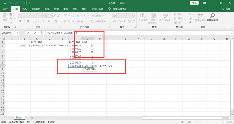Collapse the ribbon with the arrow
This screenshot has height=124, width=234.
(231, 27)
